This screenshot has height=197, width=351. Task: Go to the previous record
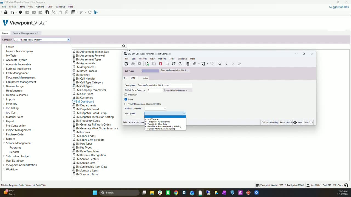(226, 64)
